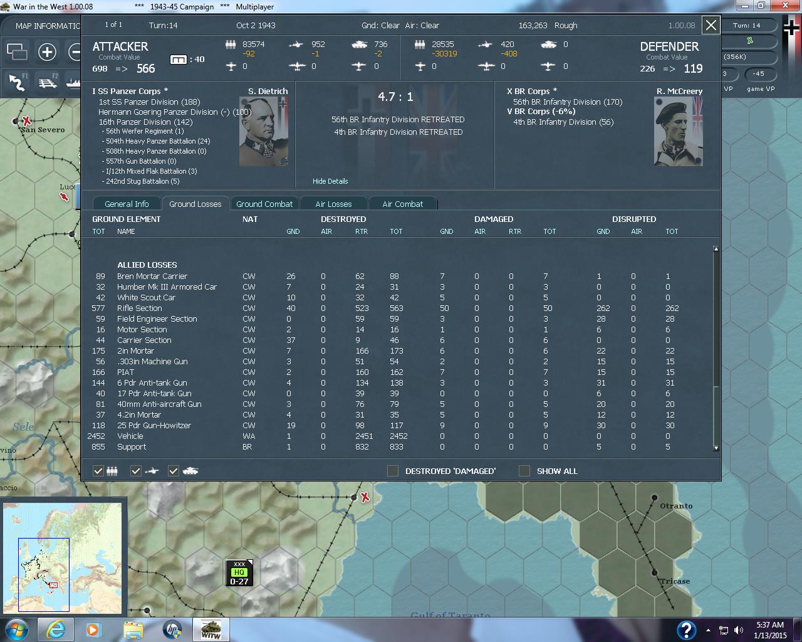Click S. Dietrich commander portrait
802x642 pixels.
coord(264,131)
